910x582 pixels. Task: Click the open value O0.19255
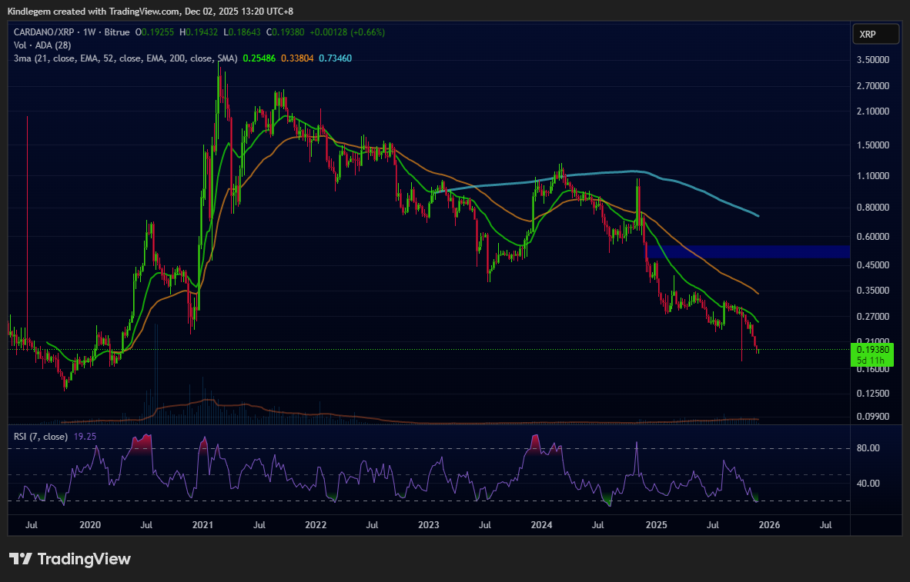click(155, 32)
